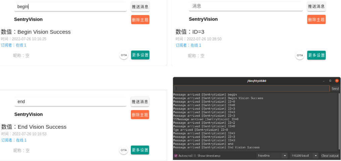The height and width of the screenshot is (161, 341).
Task: Push message button in ID=3 card
Action: pos(316,6)
